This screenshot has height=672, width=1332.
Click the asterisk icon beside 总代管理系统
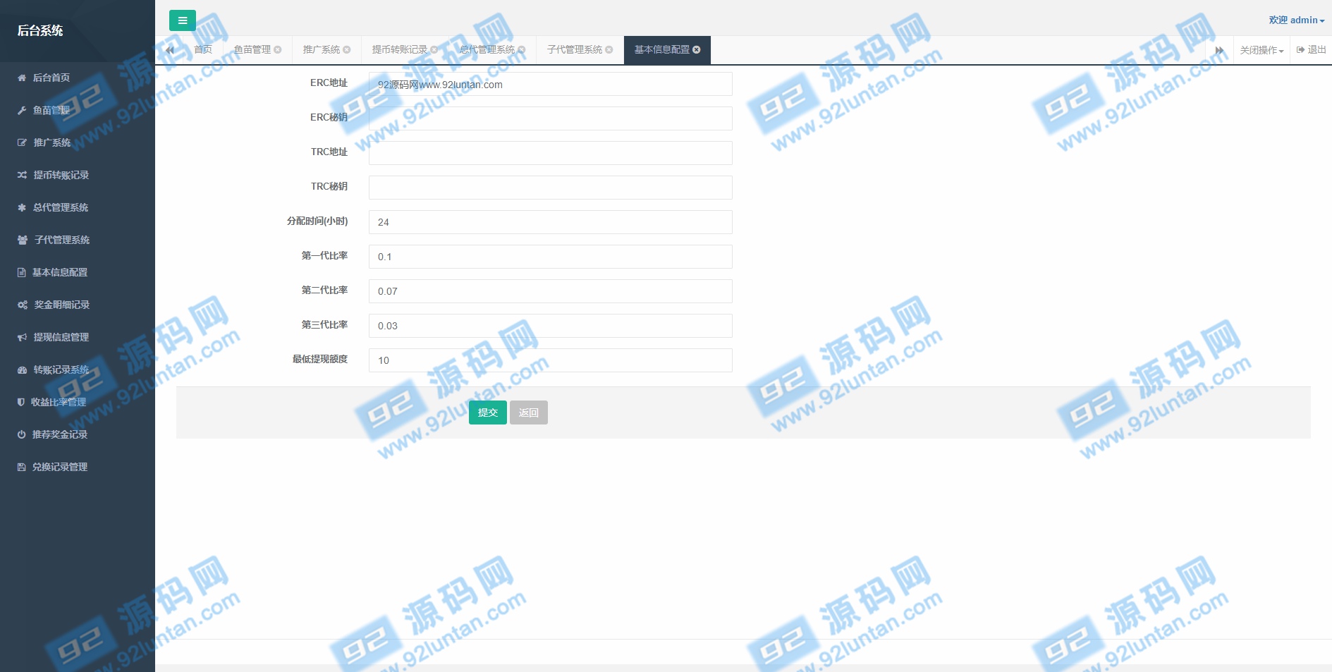click(22, 208)
